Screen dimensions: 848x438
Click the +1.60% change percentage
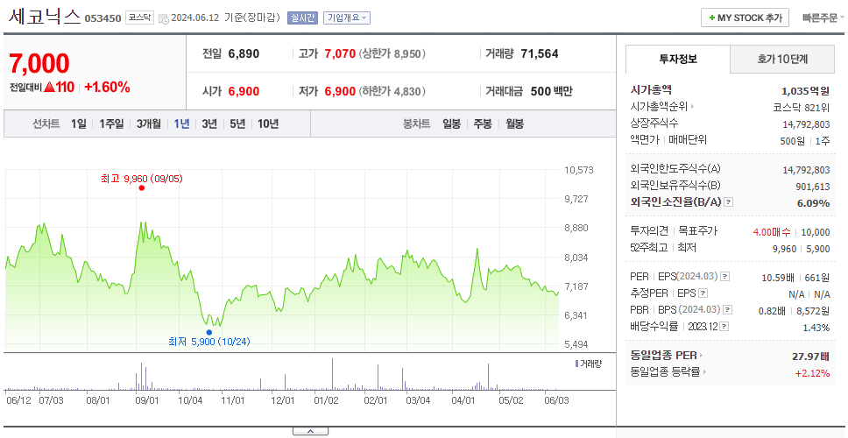(x=108, y=87)
